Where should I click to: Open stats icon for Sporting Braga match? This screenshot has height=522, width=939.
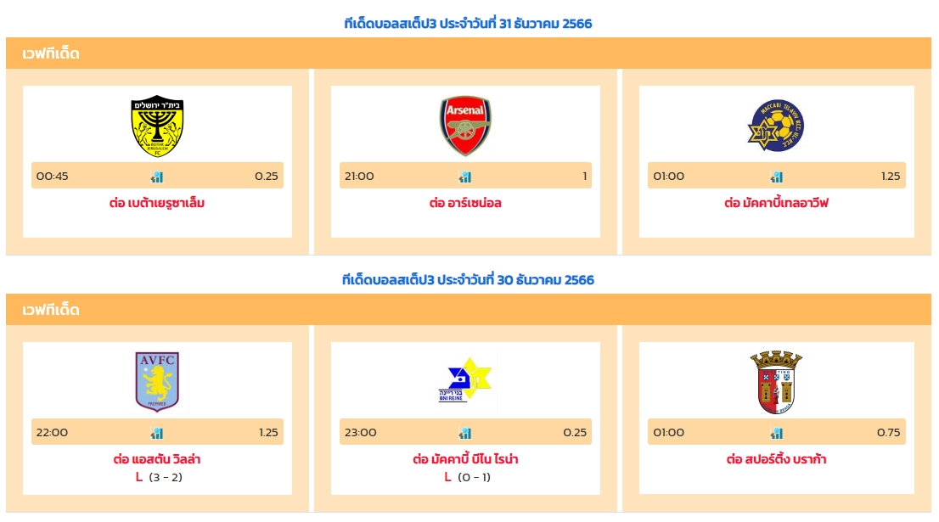pyautogui.click(x=776, y=433)
